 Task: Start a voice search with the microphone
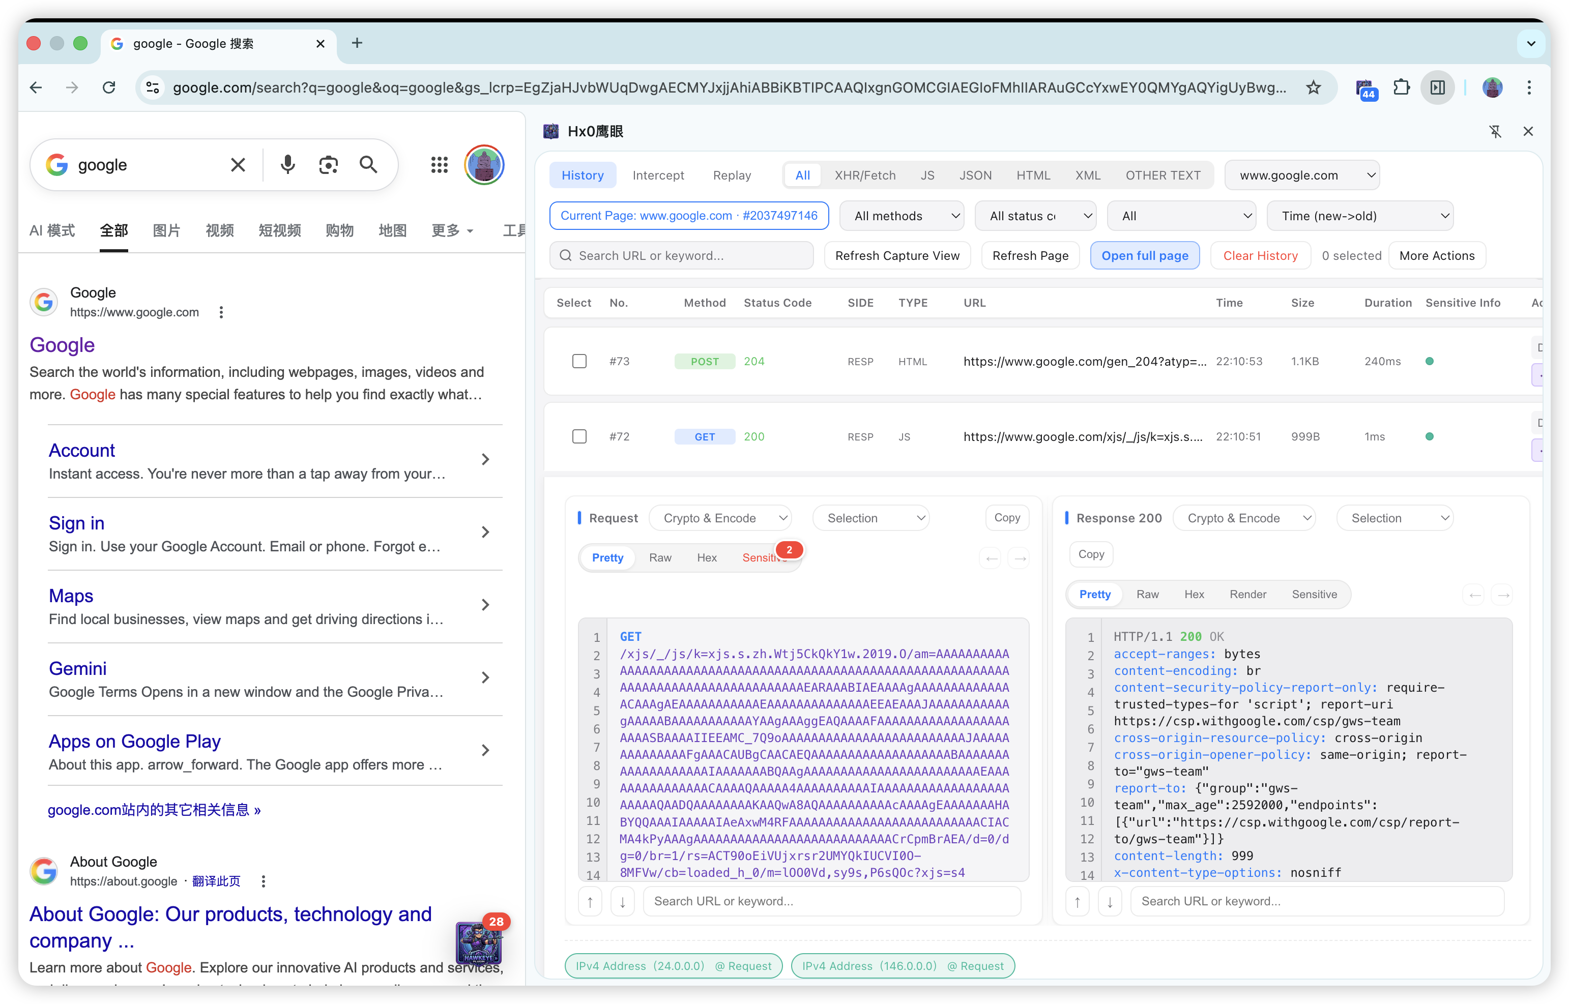click(287, 165)
